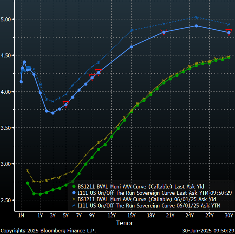235x234 pixels.
Task: Click the blue Treasury data point at 7Y
Action: click(79, 90)
